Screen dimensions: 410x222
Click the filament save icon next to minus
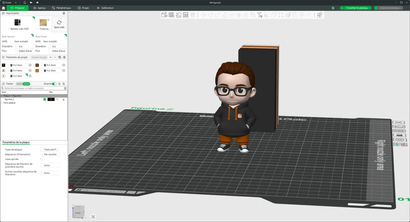pyautogui.click(x=59, y=57)
